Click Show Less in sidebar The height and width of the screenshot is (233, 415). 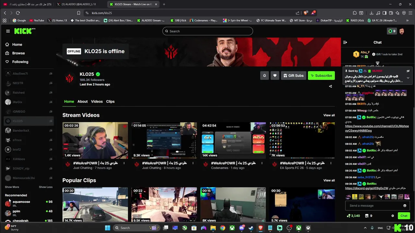(46, 187)
